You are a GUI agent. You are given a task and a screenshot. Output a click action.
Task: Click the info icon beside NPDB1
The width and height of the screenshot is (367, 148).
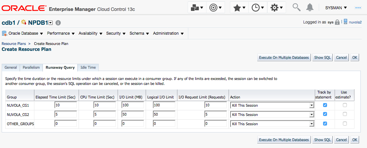(58, 23)
